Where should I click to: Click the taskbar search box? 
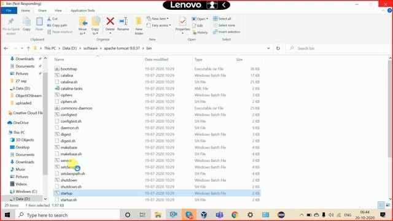click(67, 215)
